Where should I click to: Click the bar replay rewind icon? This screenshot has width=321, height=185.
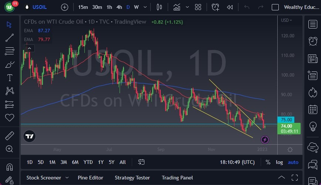(x=230, y=7)
